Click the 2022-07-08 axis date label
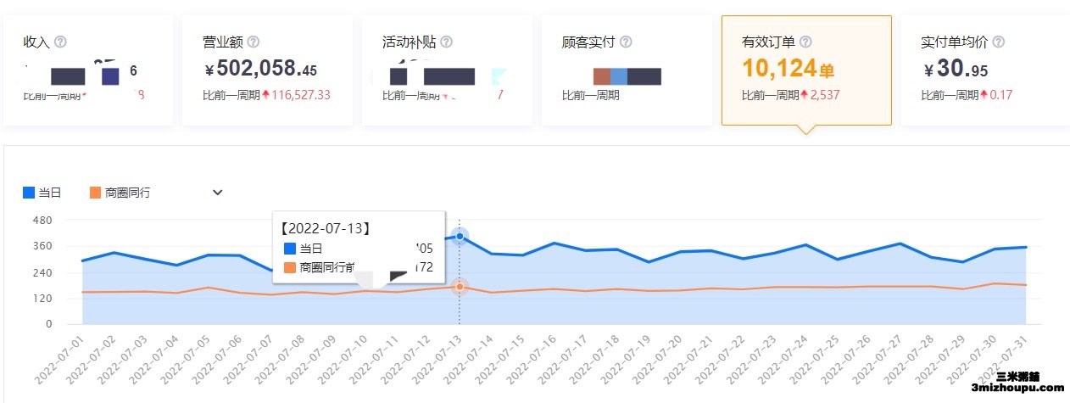Viewport: 1070px width, 403px height. coord(279,361)
